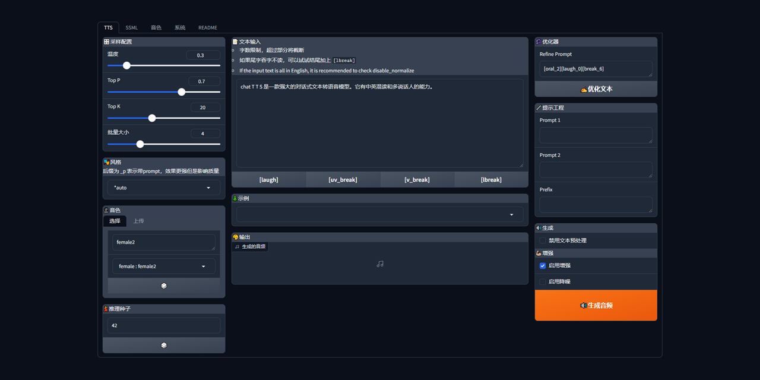This screenshot has height=380, width=760.
Task: Insert the [lbreak] tag
Action: 491,179
